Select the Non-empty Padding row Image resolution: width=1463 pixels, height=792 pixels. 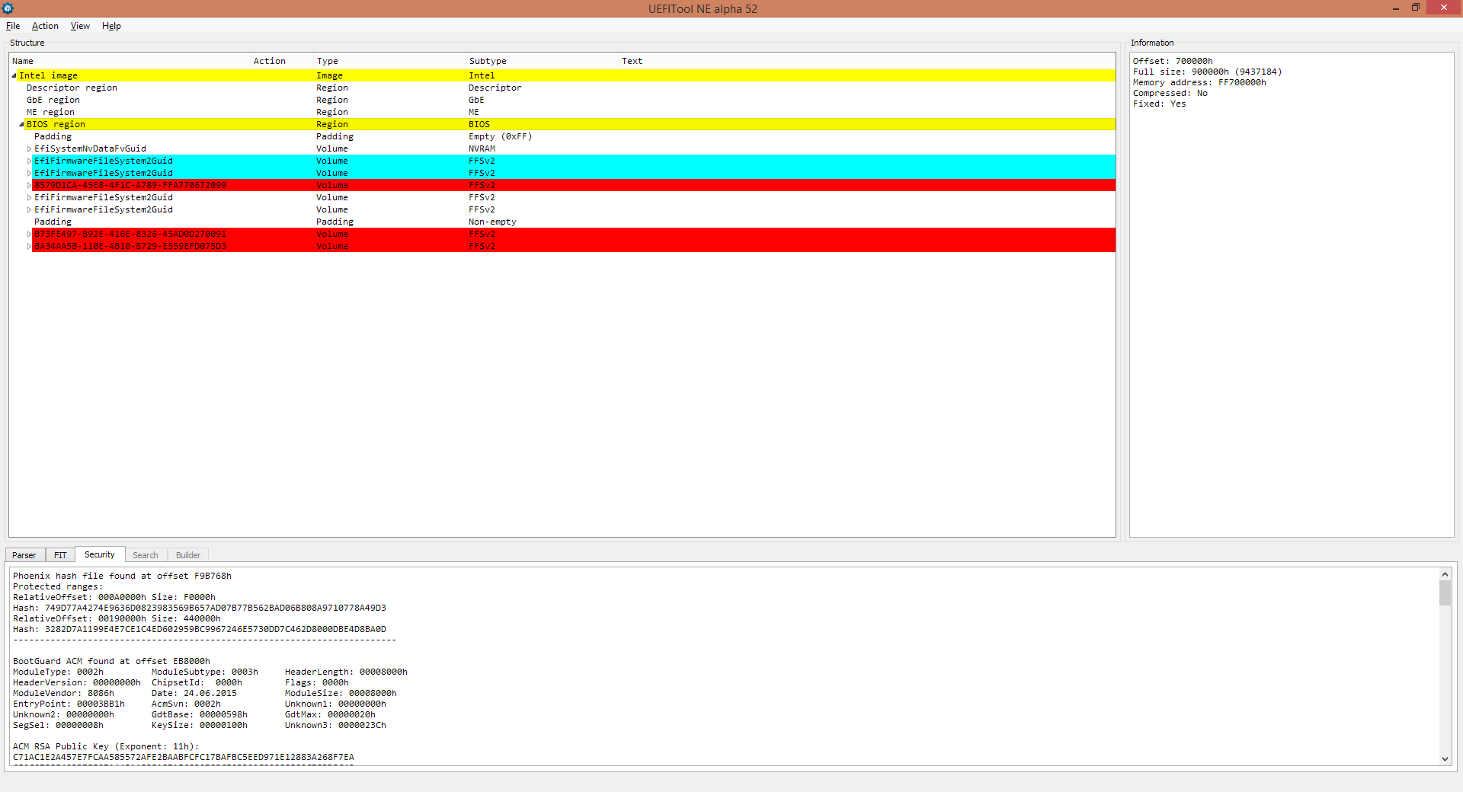click(x=562, y=222)
